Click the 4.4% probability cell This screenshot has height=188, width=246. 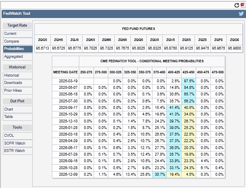pos(203,161)
